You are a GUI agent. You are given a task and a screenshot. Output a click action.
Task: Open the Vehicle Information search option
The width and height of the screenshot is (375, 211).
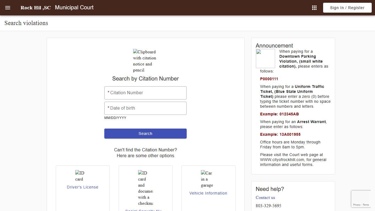pos(208,193)
